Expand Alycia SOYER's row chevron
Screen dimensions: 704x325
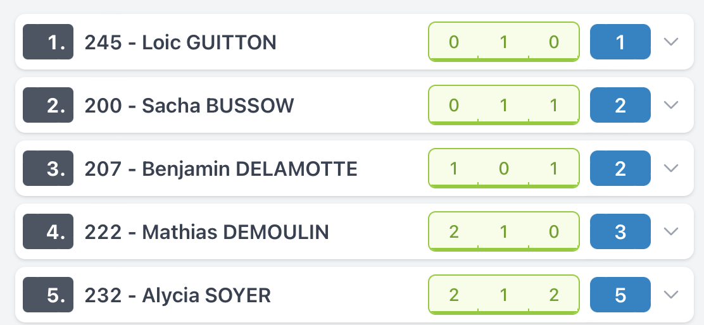click(x=671, y=295)
